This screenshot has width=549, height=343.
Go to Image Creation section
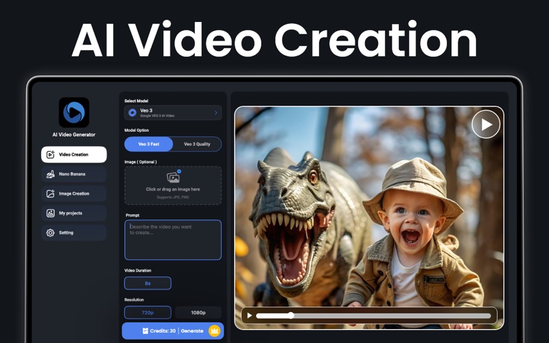pyautogui.click(x=74, y=193)
